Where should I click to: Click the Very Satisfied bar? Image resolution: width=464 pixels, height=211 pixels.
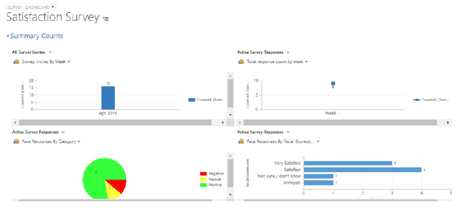tap(348, 163)
